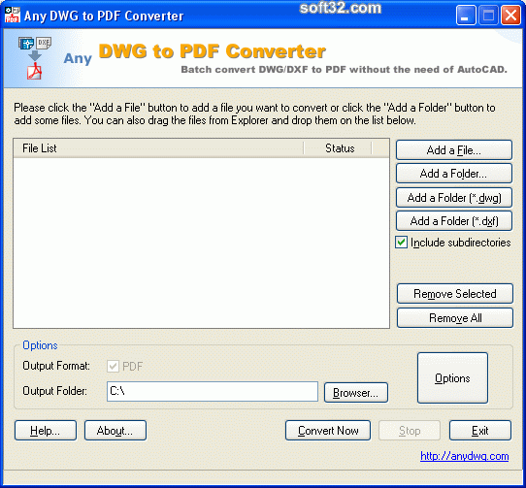Add a folder of *.dxf files
Screen dimensions: 526x488
454,221
